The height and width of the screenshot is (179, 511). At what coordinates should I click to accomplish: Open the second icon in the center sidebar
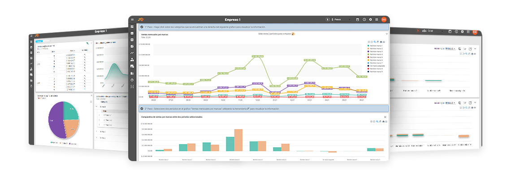click(x=132, y=33)
